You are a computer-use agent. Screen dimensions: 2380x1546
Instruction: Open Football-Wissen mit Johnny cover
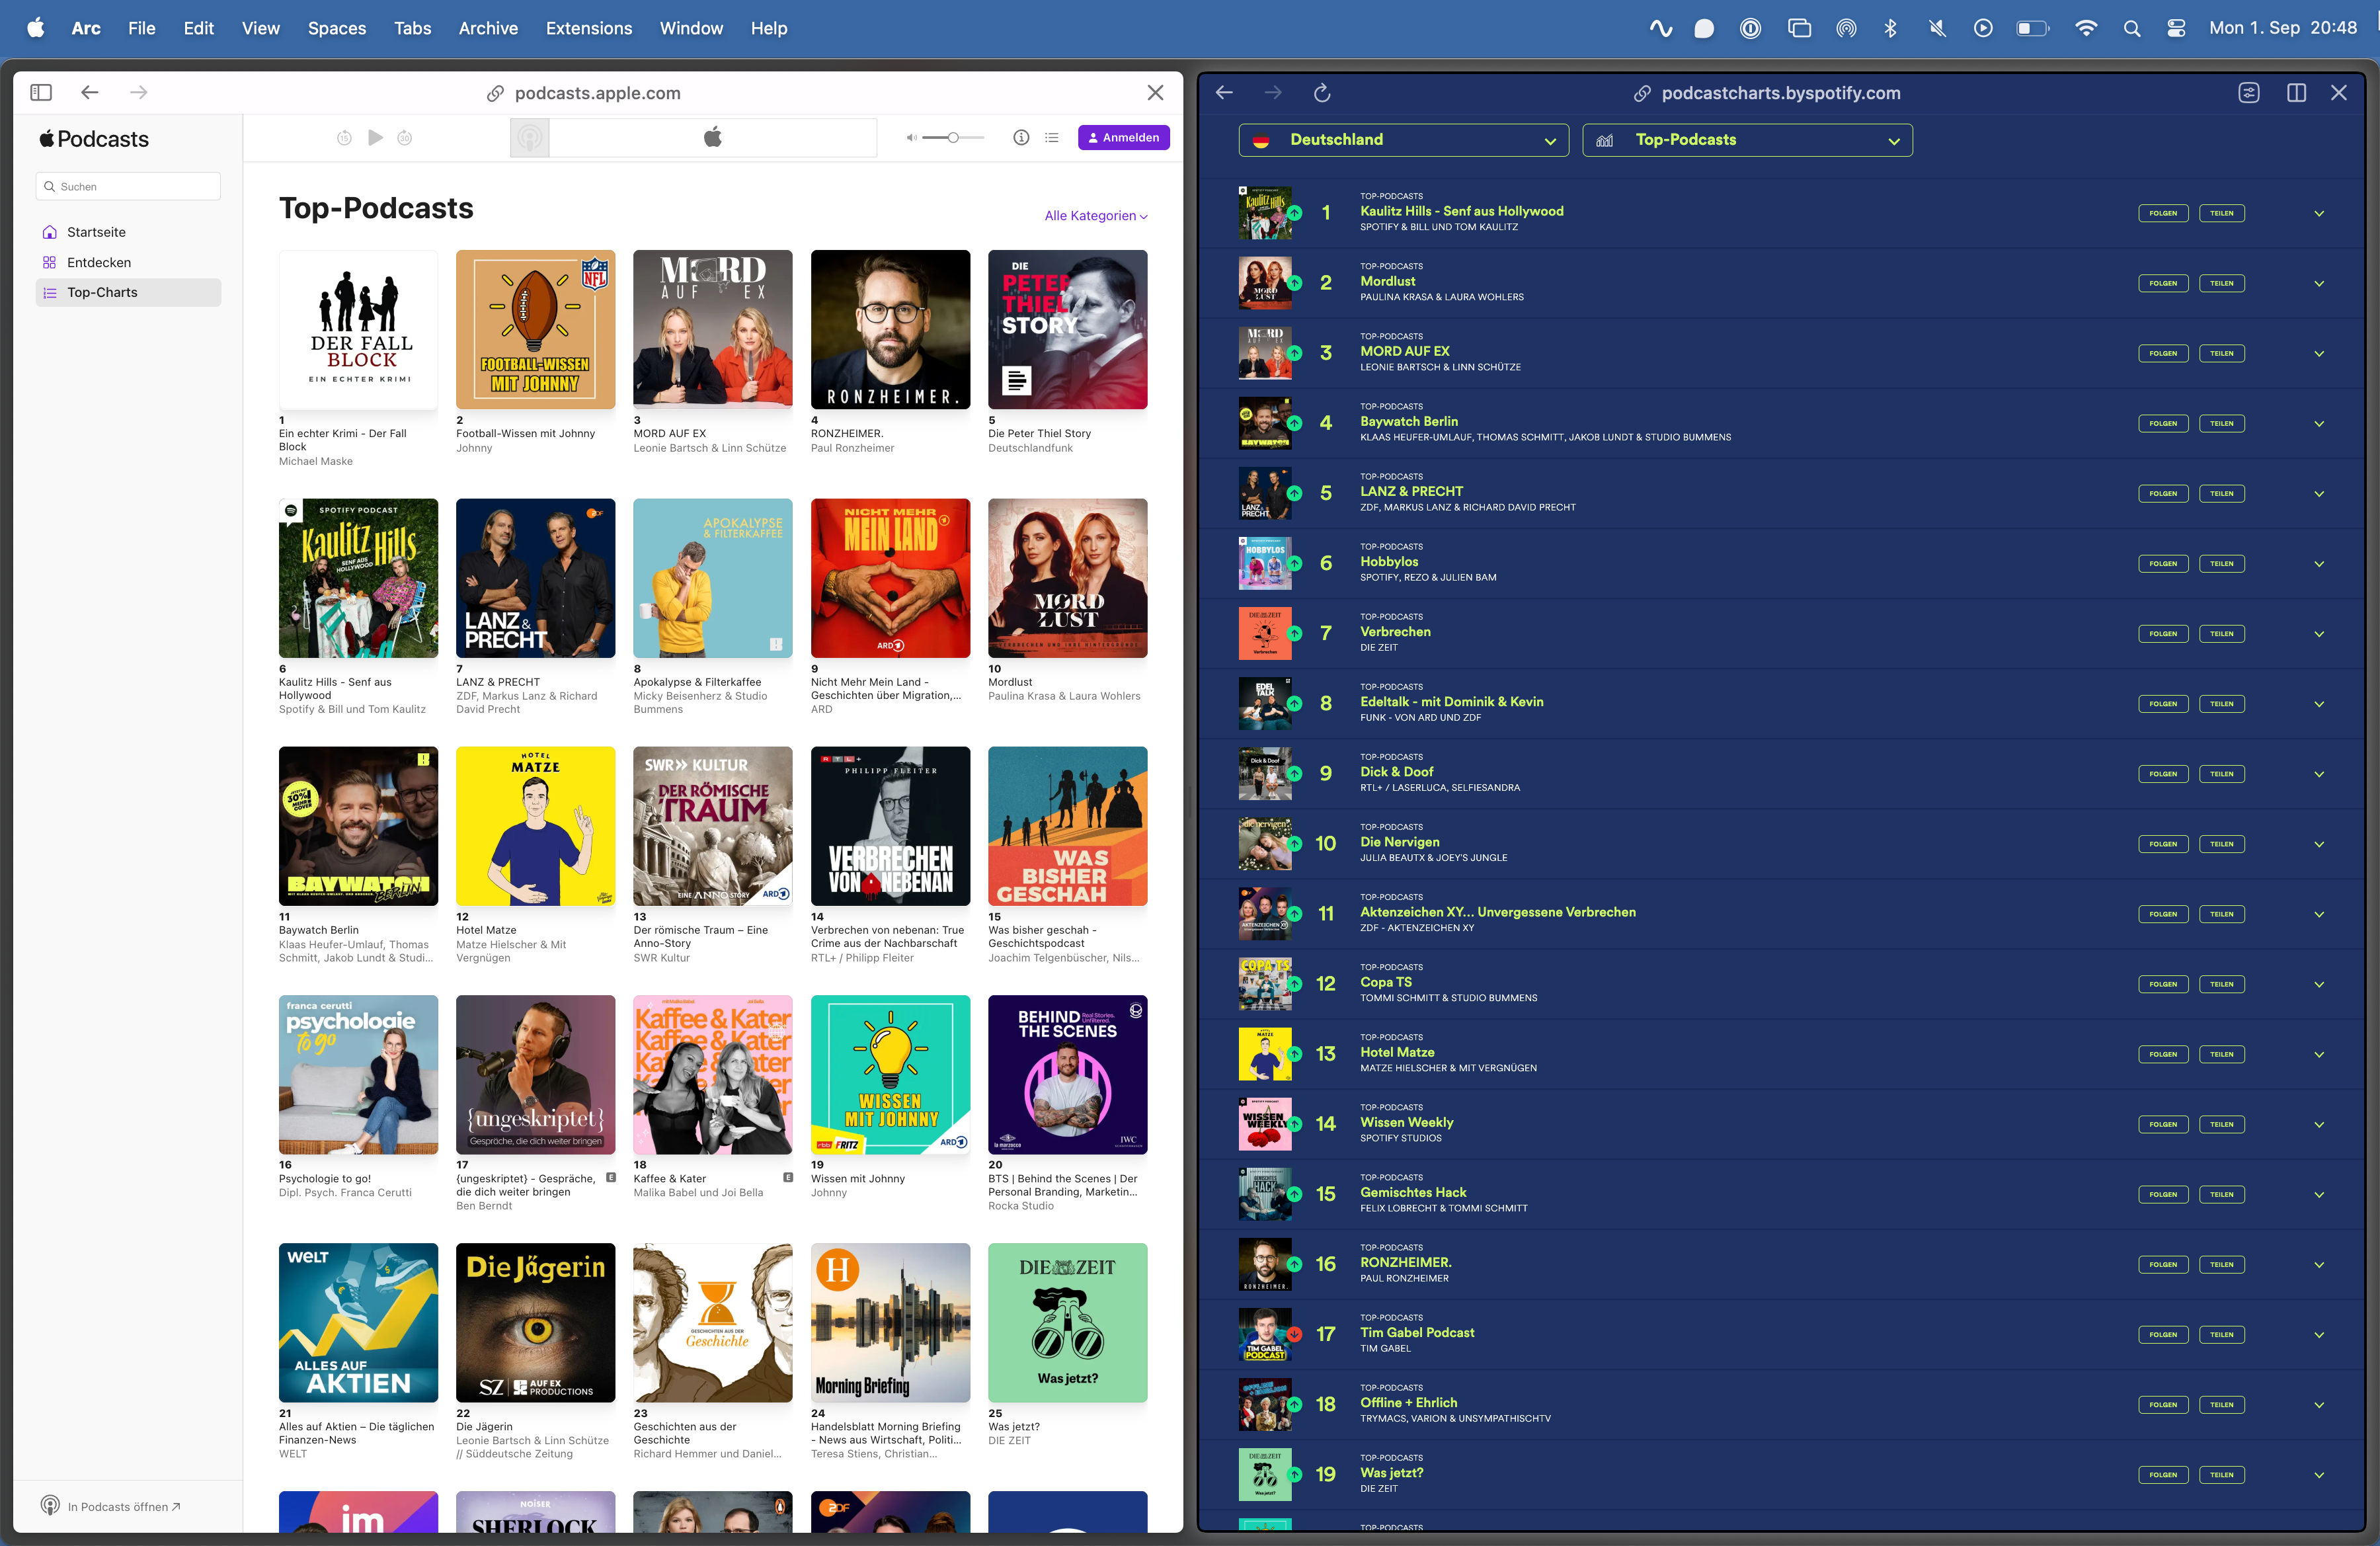tap(535, 330)
